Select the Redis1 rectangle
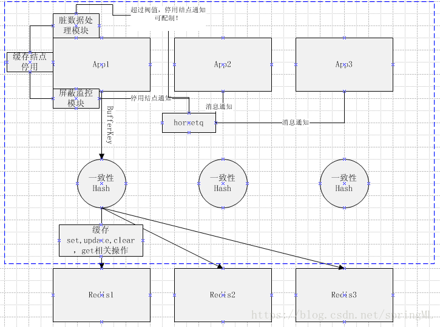Image resolution: width=440 pixels, height=327 pixels. pos(101,295)
